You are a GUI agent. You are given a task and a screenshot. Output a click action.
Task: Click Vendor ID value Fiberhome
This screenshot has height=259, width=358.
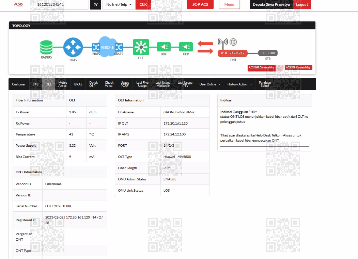[x=53, y=184]
